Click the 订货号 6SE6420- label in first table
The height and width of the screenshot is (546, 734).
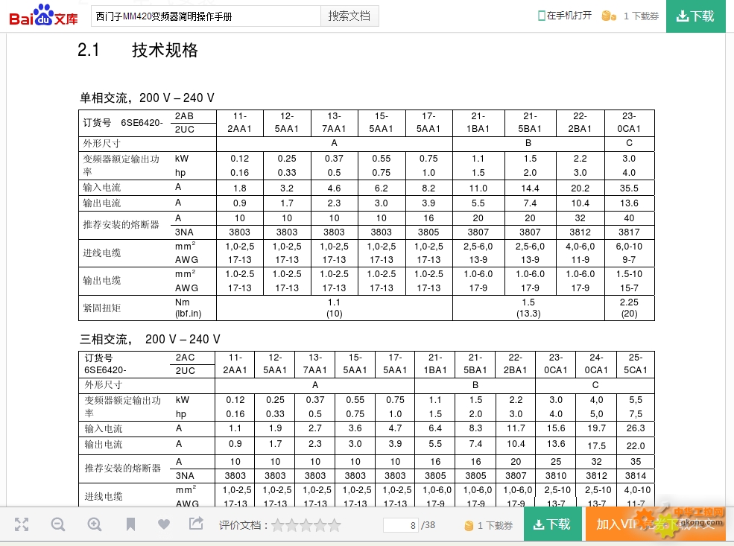[x=123, y=123]
